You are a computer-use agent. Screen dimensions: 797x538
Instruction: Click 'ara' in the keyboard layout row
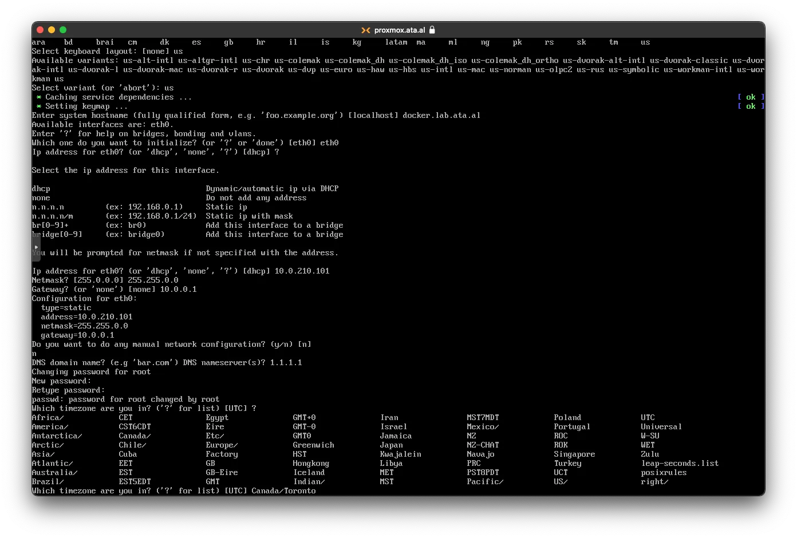pyautogui.click(x=39, y=42)
